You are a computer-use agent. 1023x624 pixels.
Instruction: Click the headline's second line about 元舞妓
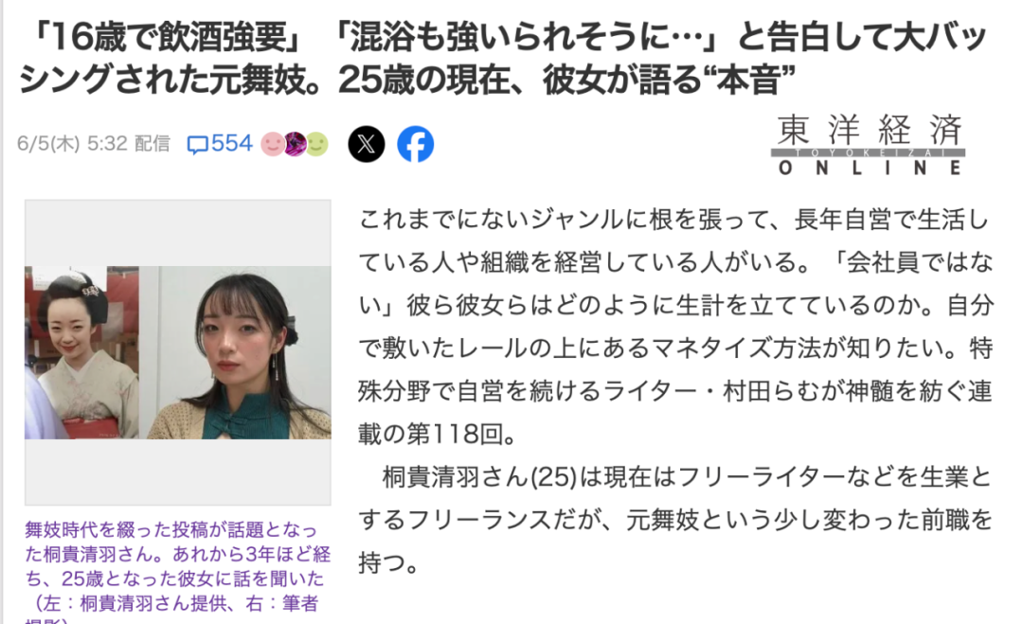[406, 80]
